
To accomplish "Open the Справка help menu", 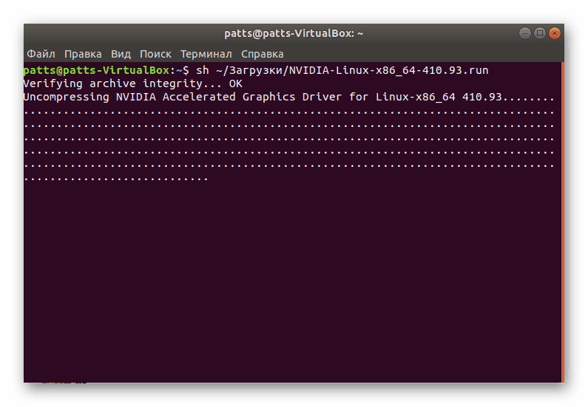I will click(x=262, y=54).
